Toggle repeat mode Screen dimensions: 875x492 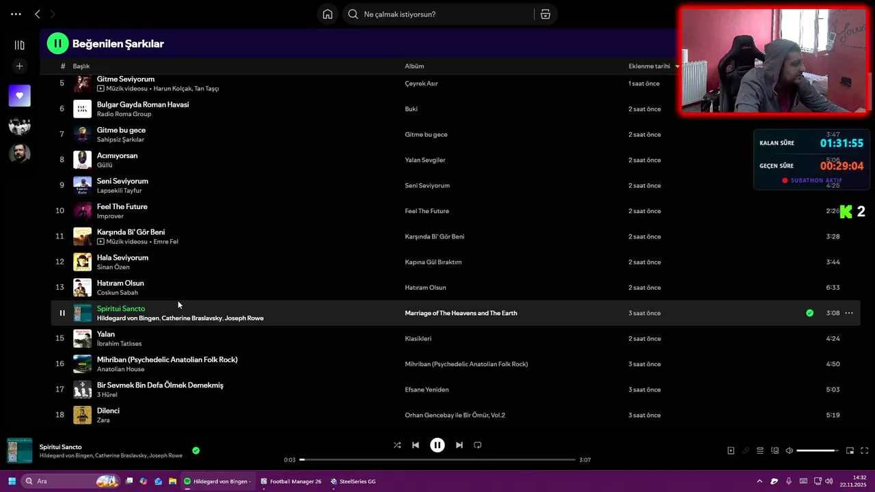click(x=478, y=445)
